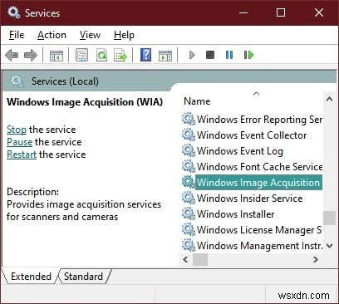Select Windows License Manager S row text
The width and height of the screenshot is (339, 304).
[x=259, y=230]
